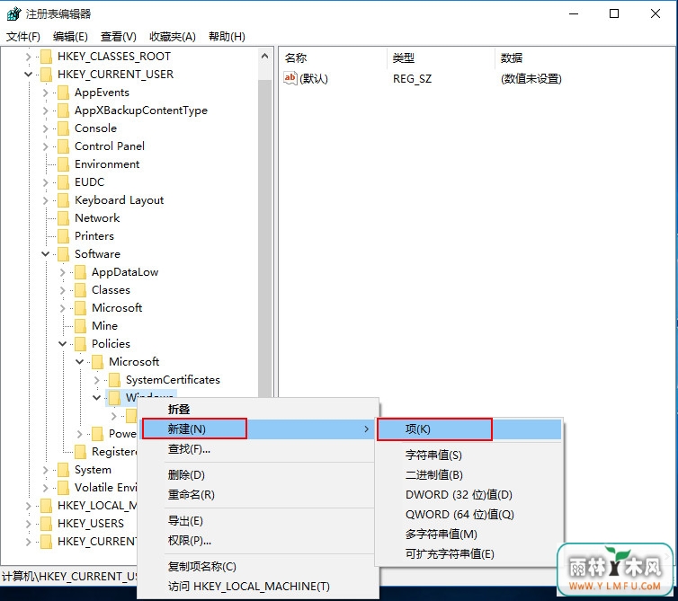Click the Policies folder icon
Screen dimensions: 678x601
click(x=80, y=344)
